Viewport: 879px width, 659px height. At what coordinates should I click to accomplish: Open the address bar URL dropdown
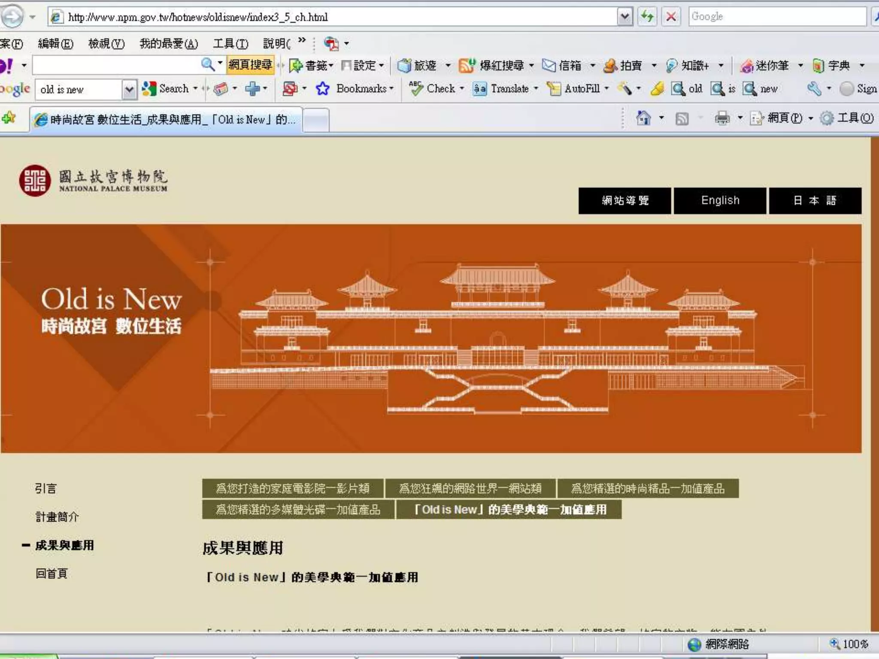(625, 17)
